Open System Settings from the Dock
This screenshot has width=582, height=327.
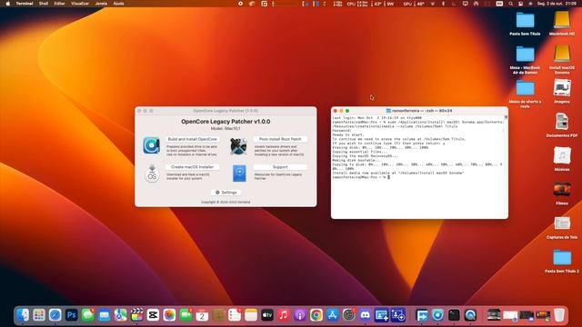[x=349, y=315]
